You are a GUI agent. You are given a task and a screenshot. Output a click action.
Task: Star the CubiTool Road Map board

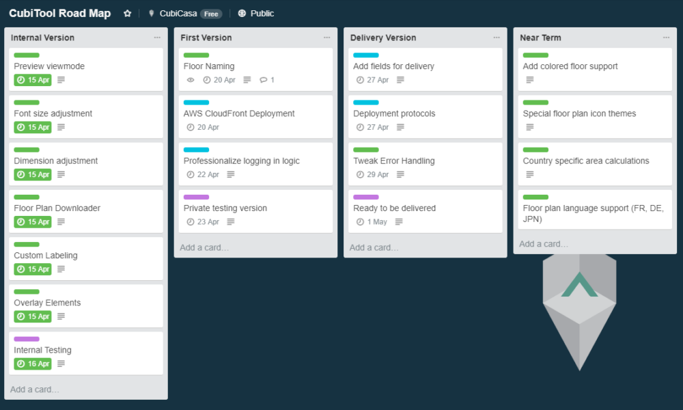point(127,14)
